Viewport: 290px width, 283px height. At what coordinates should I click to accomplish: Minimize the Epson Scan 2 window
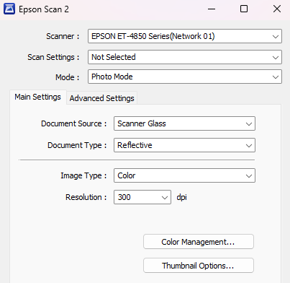coord(212,9)
